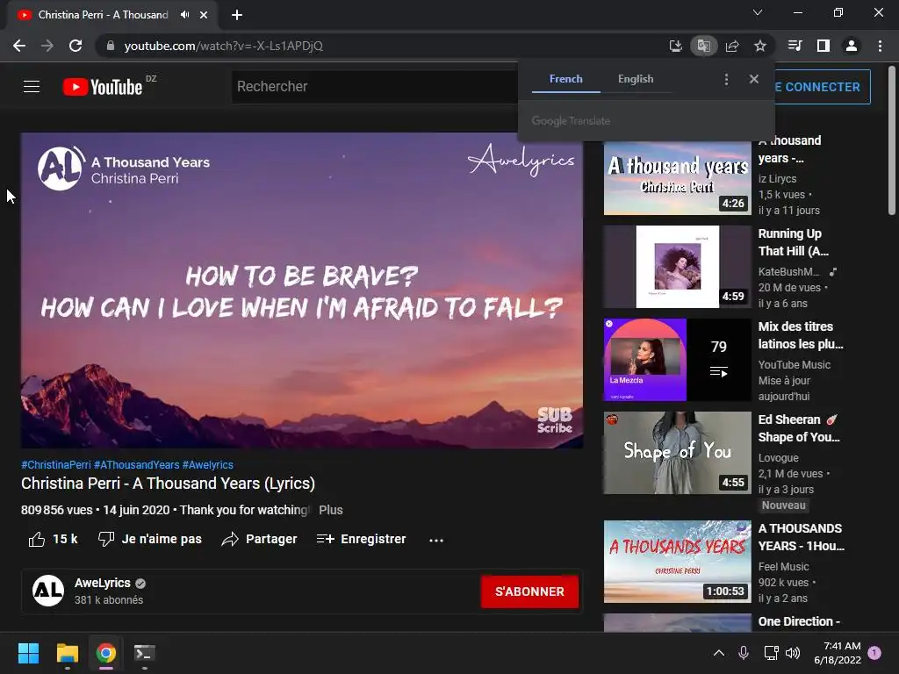Mute the tab via speaker icon
This screenshot has height=674, width=899.
(184, 15)
